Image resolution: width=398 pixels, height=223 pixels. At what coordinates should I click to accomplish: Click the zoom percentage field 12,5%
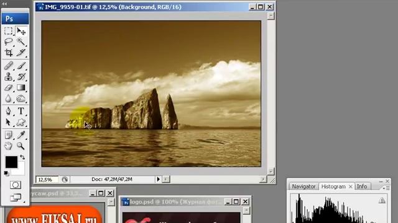[x=47, y=180]
